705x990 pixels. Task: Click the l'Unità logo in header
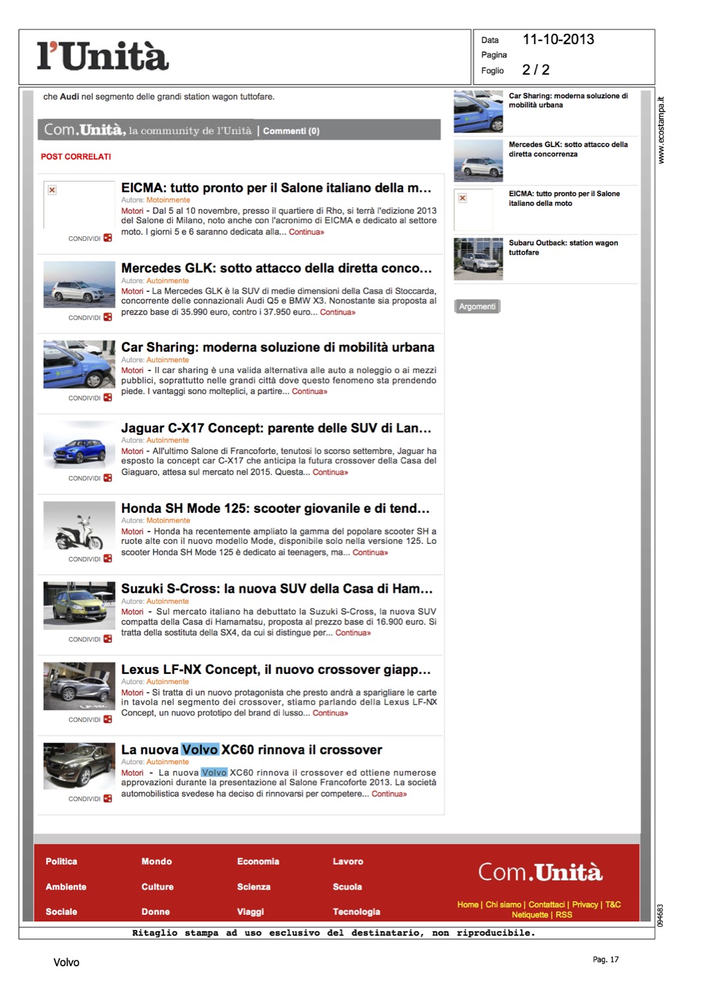103,57
